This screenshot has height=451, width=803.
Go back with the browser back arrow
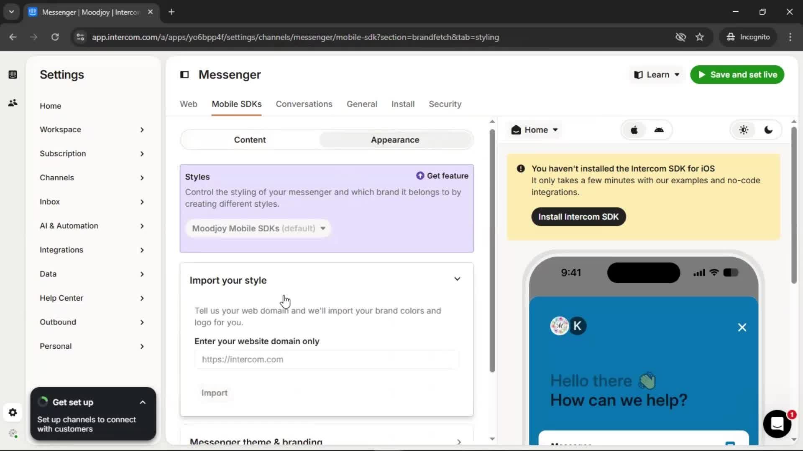click(x=13, y=37)
